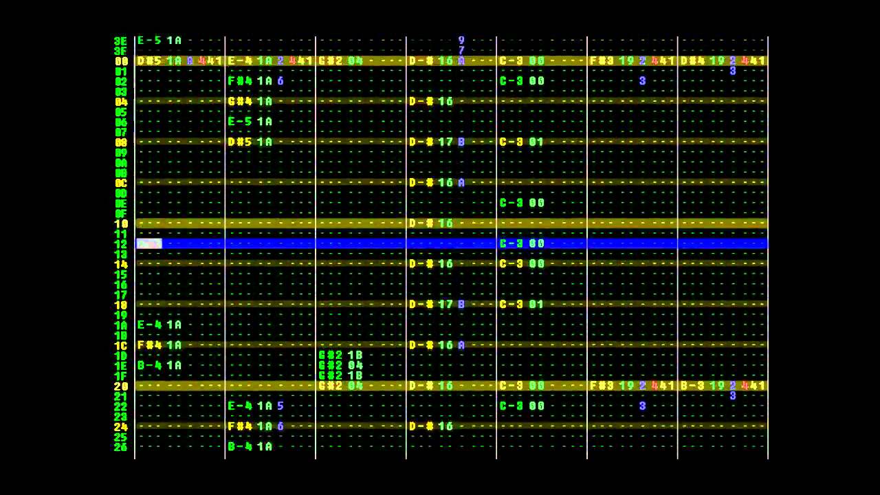Click the F#4 1A note on row 1C
The image size is (880, 495).
(x=159, y=345)
